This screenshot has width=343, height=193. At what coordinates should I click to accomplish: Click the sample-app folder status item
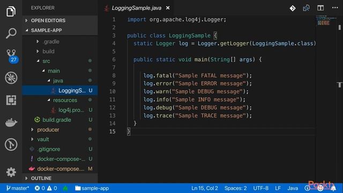coord(92,188)
